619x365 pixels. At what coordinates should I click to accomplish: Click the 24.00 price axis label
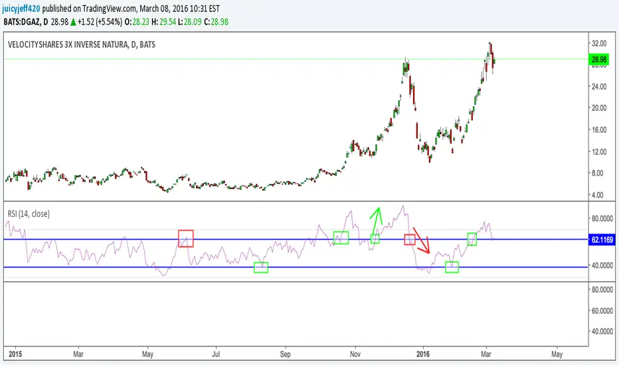tap(599, 86)
